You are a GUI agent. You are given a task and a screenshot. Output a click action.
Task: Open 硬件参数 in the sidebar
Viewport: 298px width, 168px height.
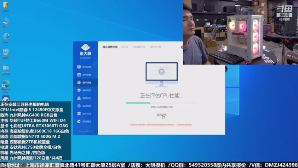tap(85, 75)
